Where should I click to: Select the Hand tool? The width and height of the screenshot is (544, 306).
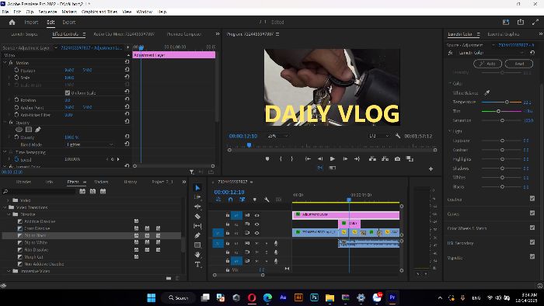click(197, 255)
